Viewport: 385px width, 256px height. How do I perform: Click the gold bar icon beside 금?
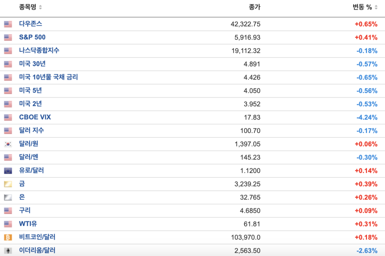[x=8, y=184]
